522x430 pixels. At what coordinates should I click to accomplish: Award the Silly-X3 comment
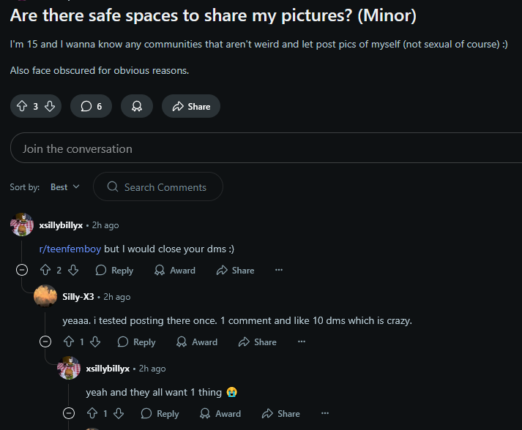[197, 342]
